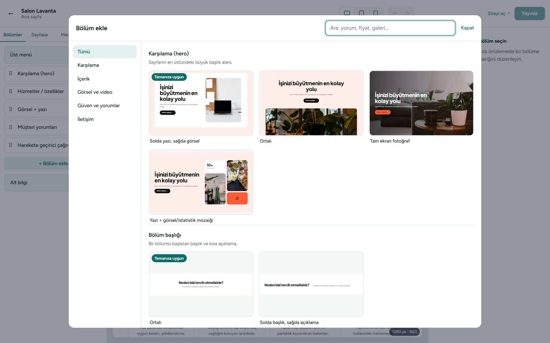This screenshot has width=550, height=343.
Task: Click the Yayınla publish button
Action: 529,13
